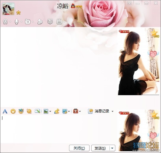Send a window shake nudge
161x153 pixels.
[x=29, y=111]
